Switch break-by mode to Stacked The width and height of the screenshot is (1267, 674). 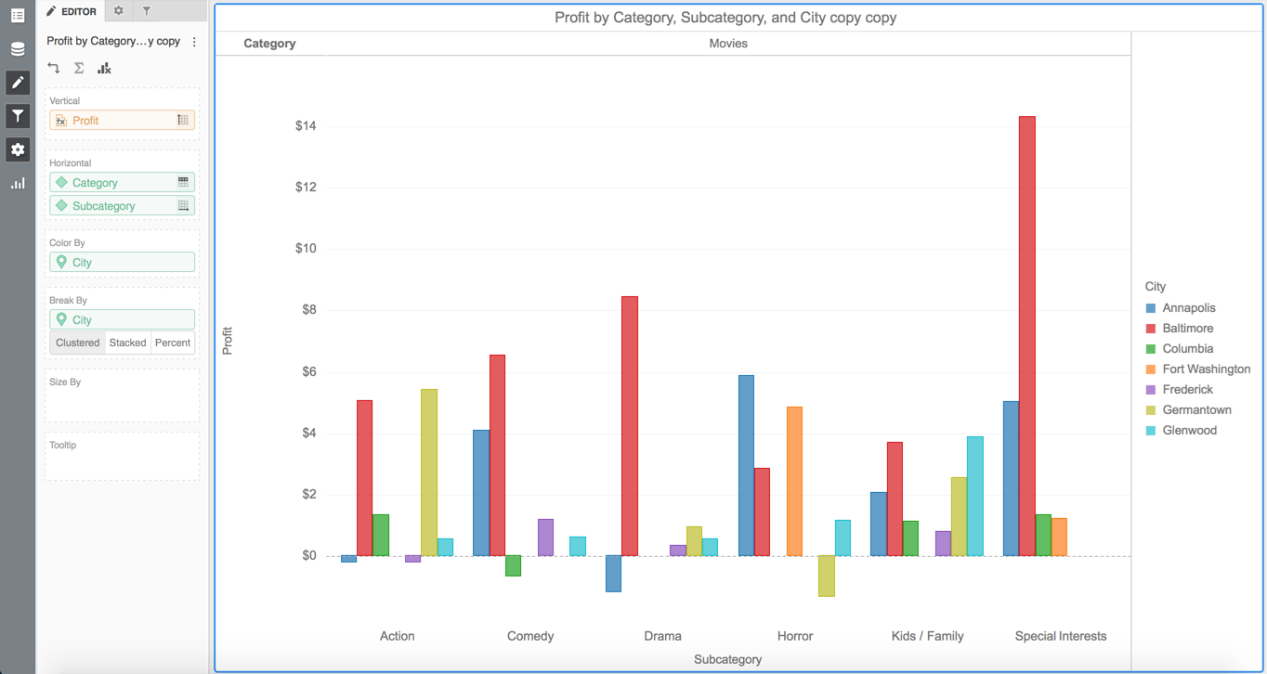tap(127, 343)
